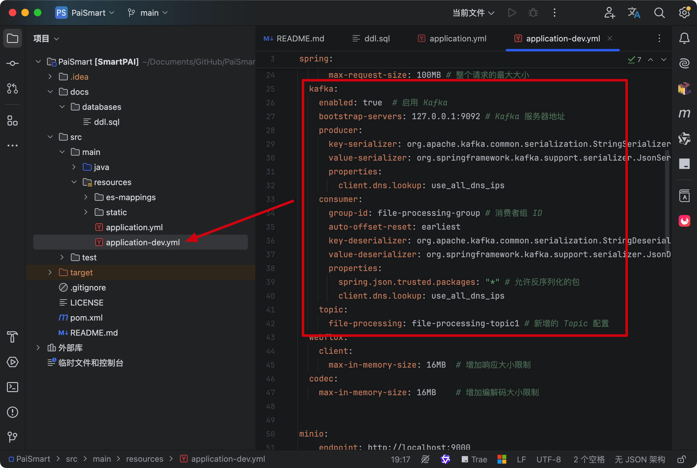697x468 pixels.
Task: Open the Problems tool window icon
Action: (13, 412)
